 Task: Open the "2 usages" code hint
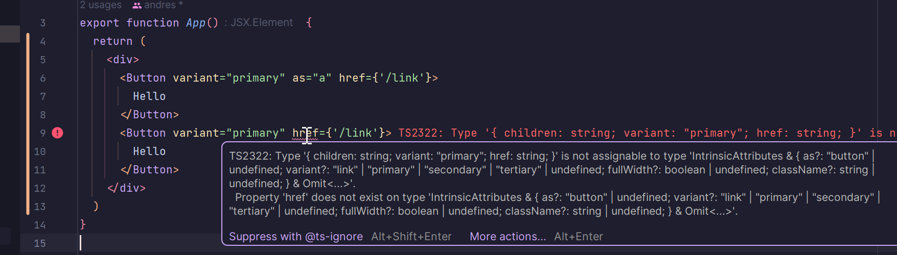[101, 5]
